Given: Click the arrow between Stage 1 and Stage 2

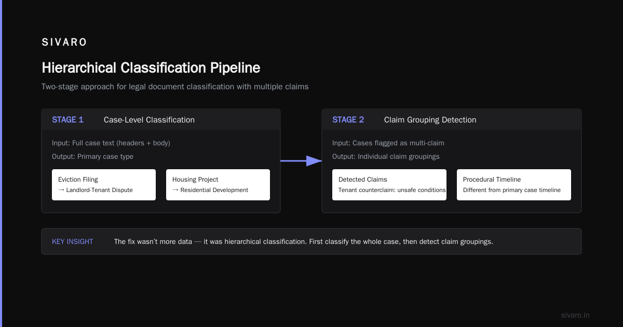Looking at the screenshot, I should [x=301, y=161].
